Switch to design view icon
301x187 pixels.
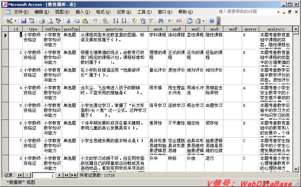tap(10, 21)
